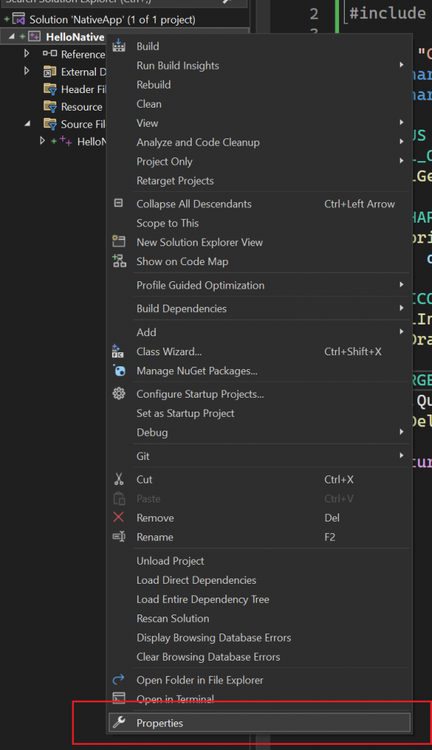The width and height of the screenshot is (432, 750).
Task: Collapse the HelloNative project node
Action: (12, 37)
